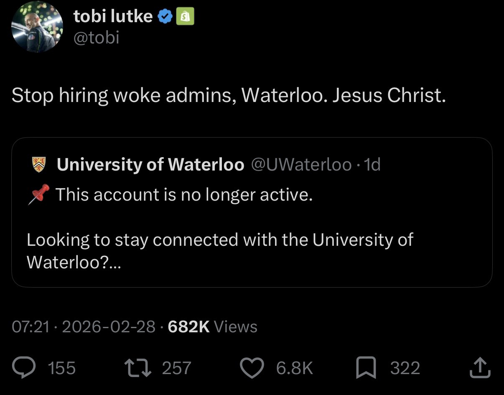Open the share icon for this tweet
504x395 pixels.
tap(480, 368)
